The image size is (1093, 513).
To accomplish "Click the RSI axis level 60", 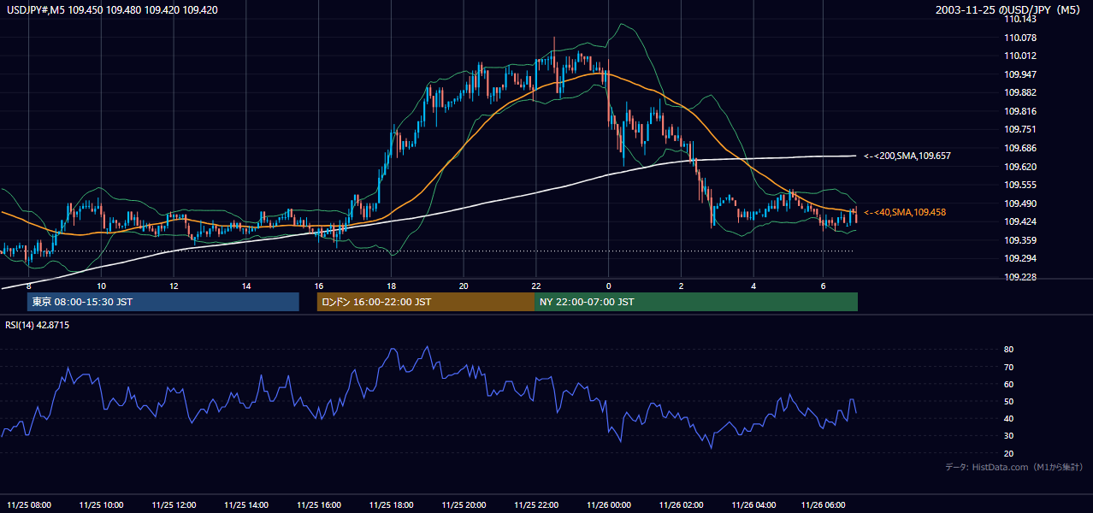I will [x=1009, y=384].
